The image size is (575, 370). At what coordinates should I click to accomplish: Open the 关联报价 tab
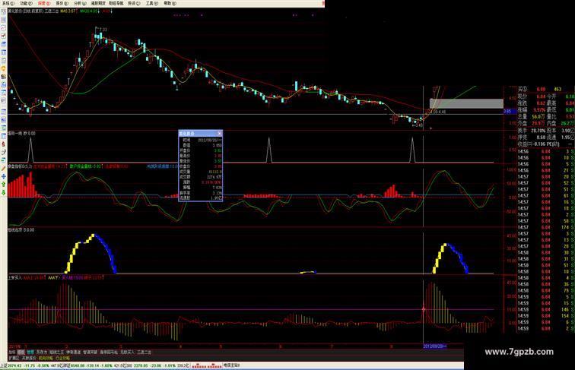click(x=29, y=358)
